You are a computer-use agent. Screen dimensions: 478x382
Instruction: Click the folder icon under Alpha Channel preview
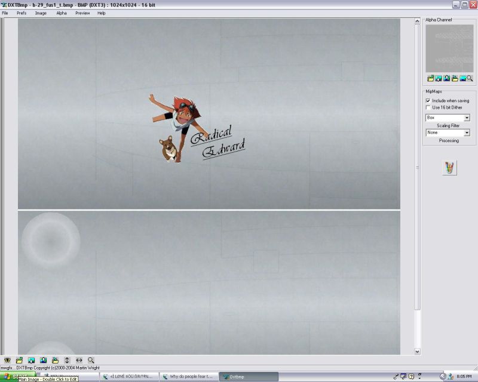coord(431,78)
